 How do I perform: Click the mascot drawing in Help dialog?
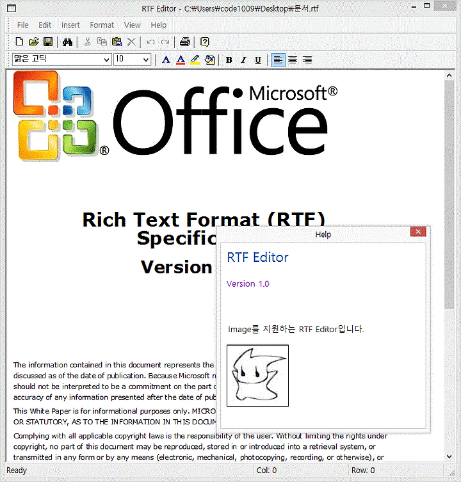(258, 375)
